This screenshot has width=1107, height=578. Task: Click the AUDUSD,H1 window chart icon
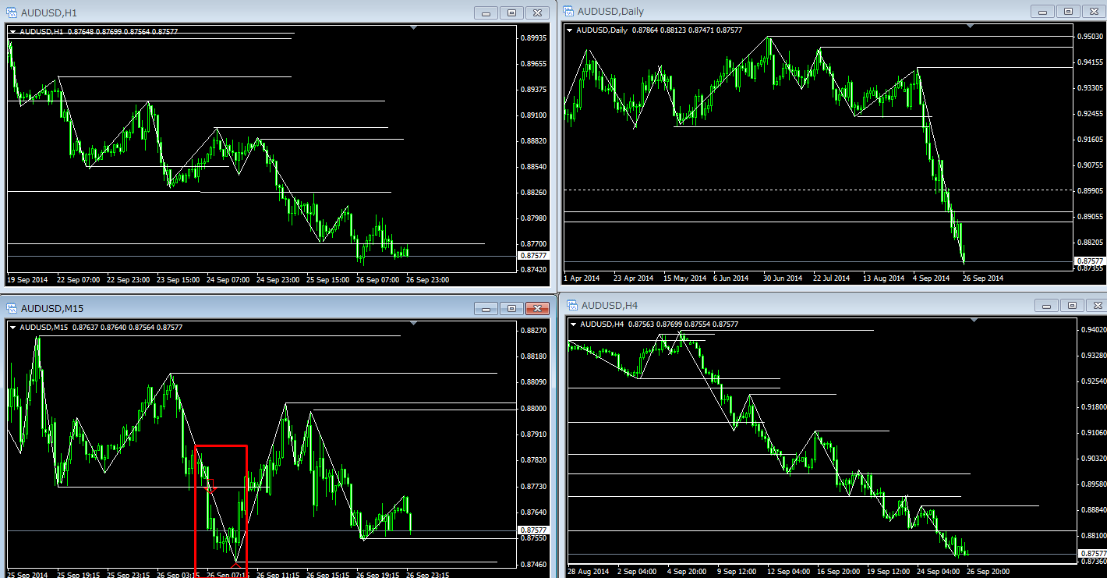(x=12, y=12)
